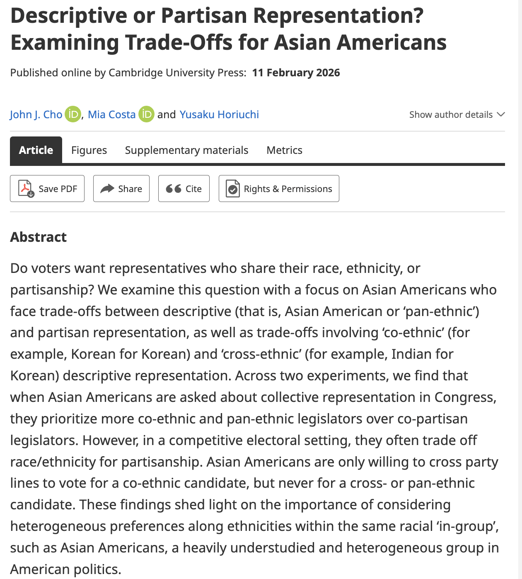Click the PDF download icon
This screenshot has width=522, height=579.
coord(26,189)
